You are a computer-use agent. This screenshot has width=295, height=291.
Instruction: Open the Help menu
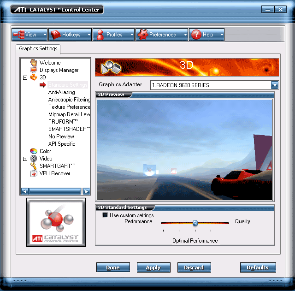click(x=207, y=35)
